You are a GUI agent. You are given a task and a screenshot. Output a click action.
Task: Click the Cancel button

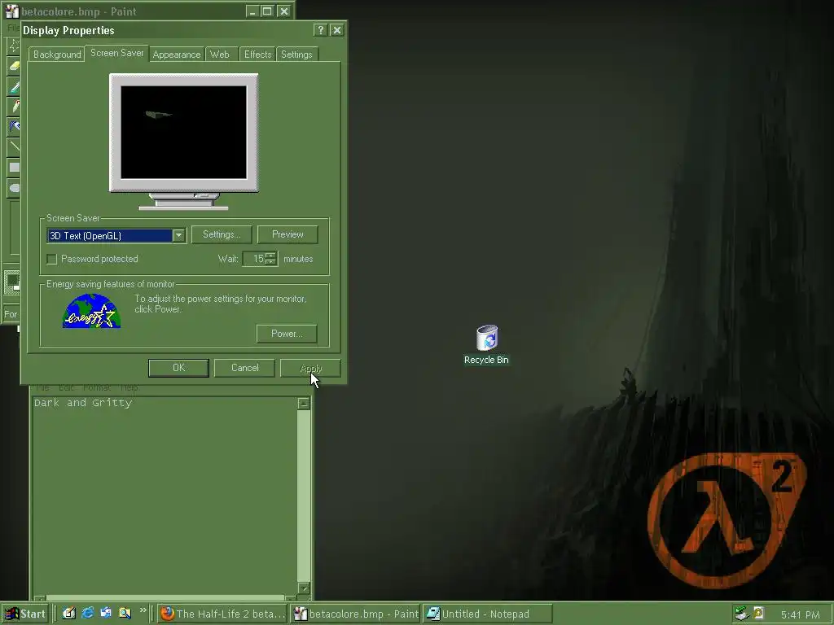[244, 368]
